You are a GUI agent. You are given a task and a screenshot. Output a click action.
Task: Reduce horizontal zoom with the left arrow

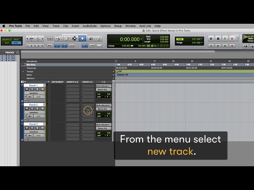27,38
